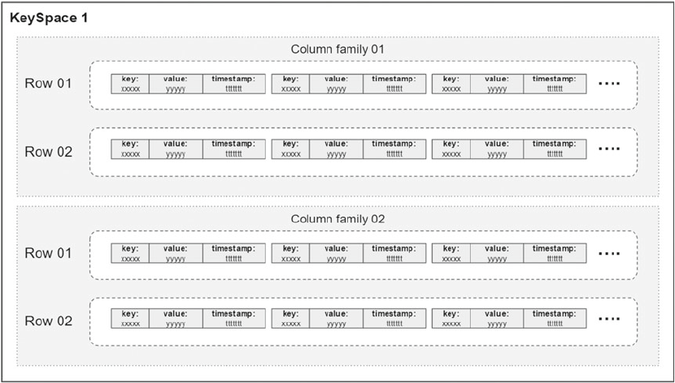
Task: Click ellipsis ending Row 02 of Column family 02
Action: tap(609, 319)
